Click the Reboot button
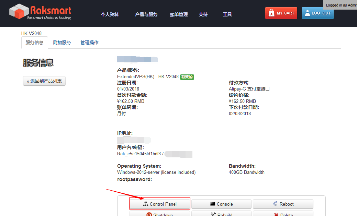The image size is (357, 216). (283, 204)
